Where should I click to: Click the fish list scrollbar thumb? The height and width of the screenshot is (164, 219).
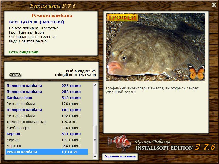[95, 140]
